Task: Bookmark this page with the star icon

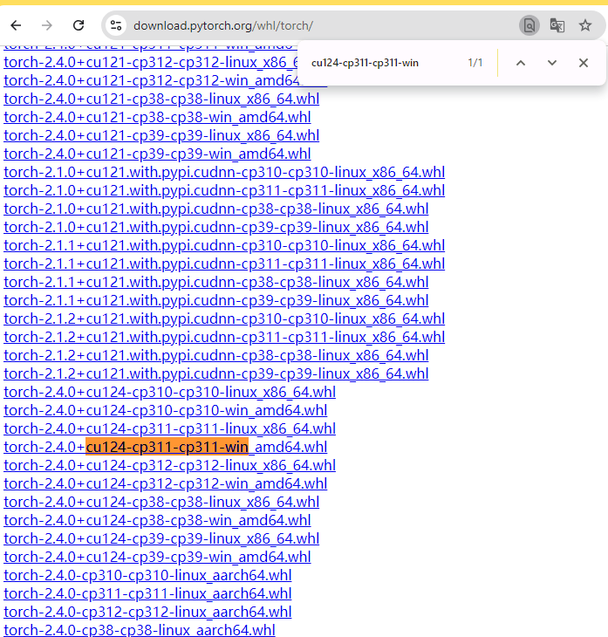Action: [584, 25]
